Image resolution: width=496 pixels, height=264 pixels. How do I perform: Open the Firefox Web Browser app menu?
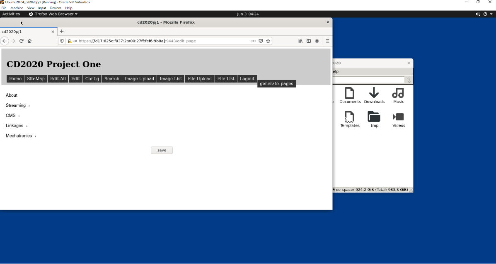point(53,14)
